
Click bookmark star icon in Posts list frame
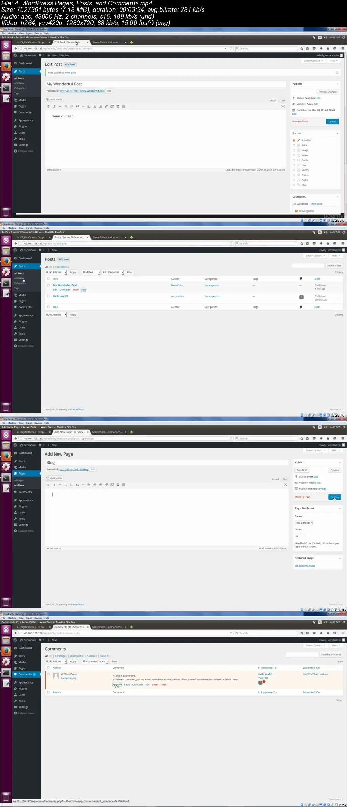302,243
